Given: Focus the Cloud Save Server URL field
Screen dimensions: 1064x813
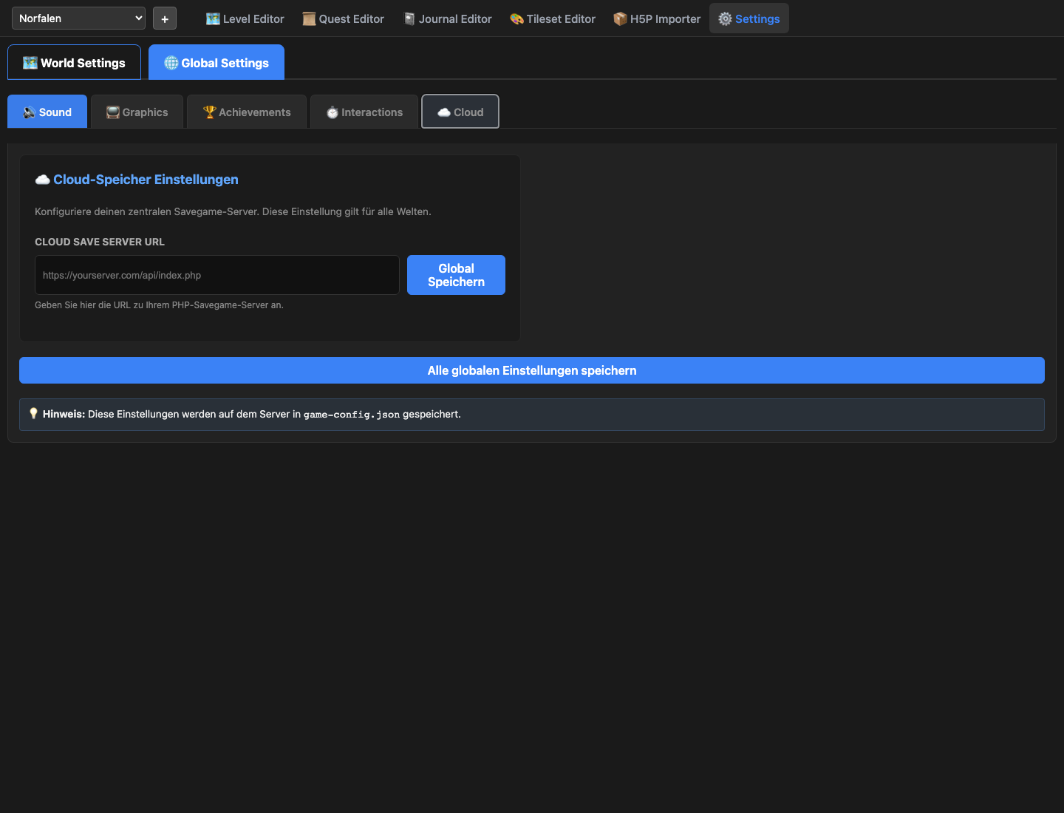Looking at the screenshot, I should click(216, 275).
